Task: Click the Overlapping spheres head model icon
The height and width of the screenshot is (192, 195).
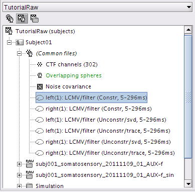Action: point(40,75)
